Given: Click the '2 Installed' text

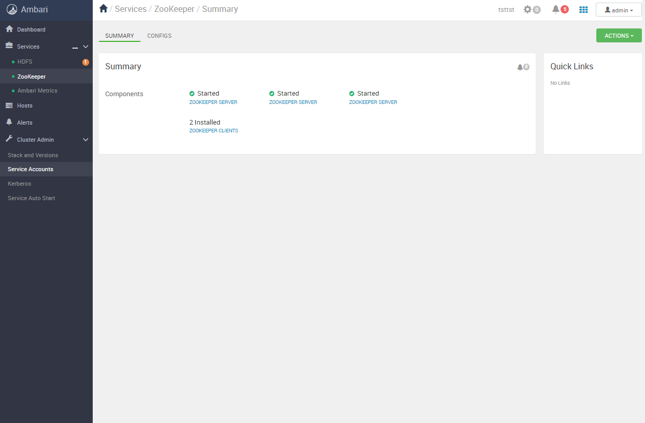Looking at the screenshot, I should (205, 123).
